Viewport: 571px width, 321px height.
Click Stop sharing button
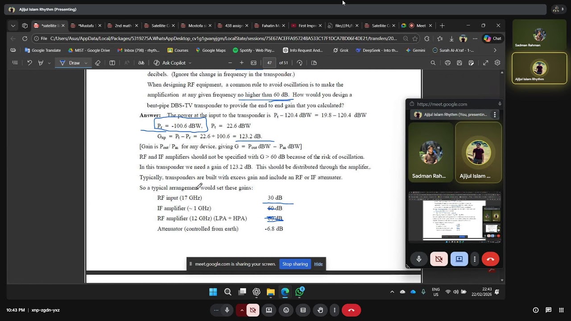tap(295, 264)
